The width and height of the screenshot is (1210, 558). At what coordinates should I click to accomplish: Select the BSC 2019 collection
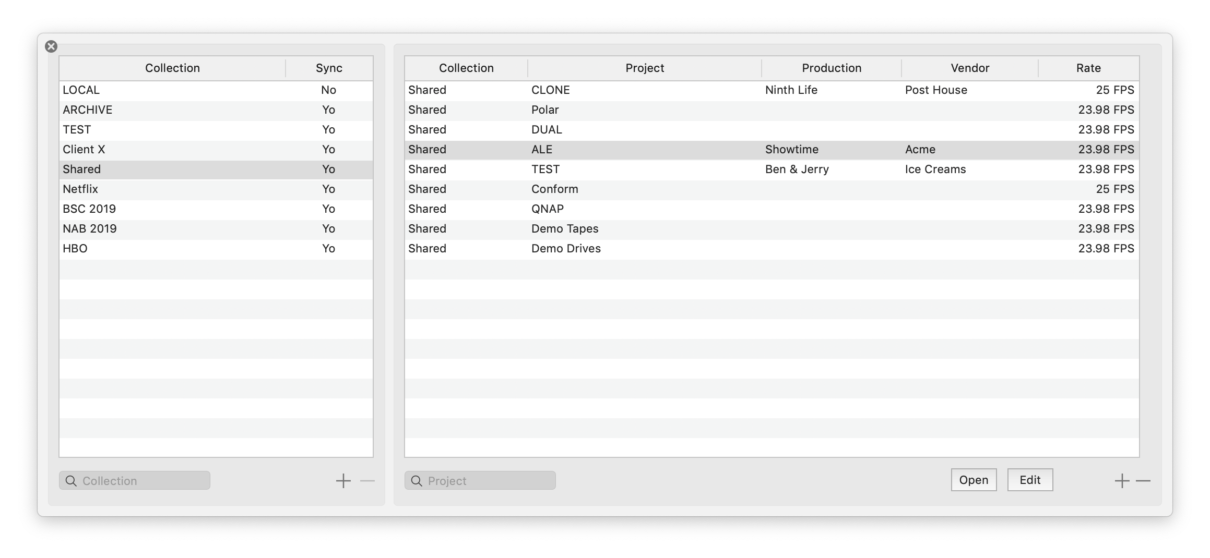(216, 209)
